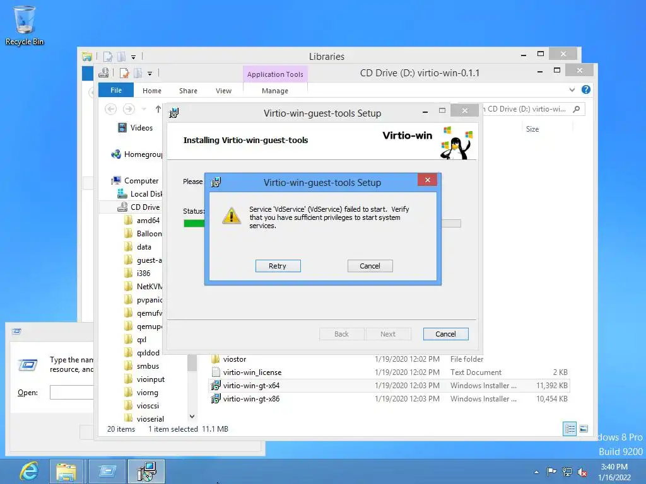Switch to details view via status bar icon
The height and width of the screenshot is (484, 646).
[x=570, y=429]
